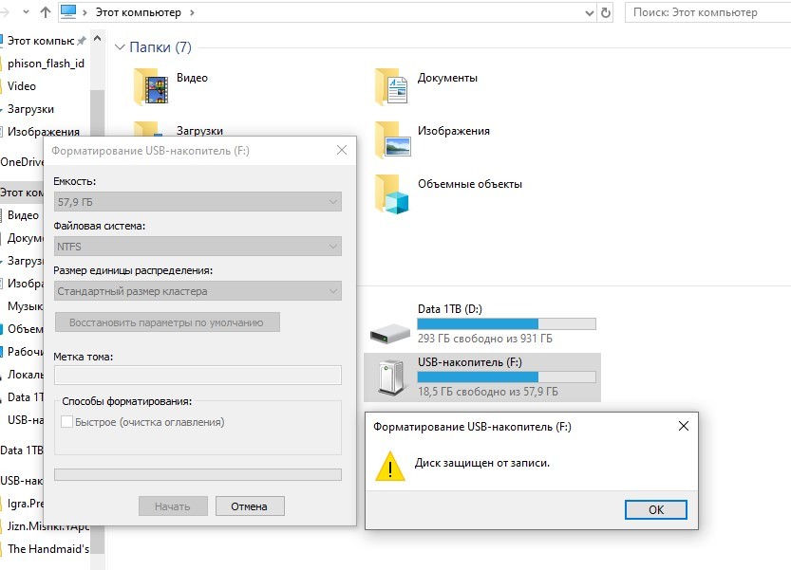This screenshot has height=570, width=791.
Task: Open the Документы folder icon
Action: 391,85
